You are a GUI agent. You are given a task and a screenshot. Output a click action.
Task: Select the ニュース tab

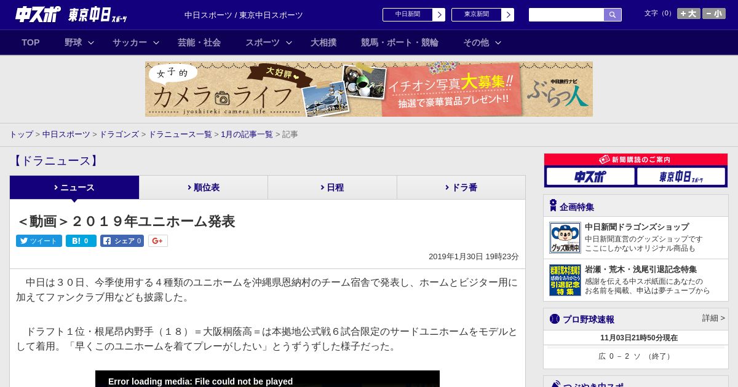74,187
